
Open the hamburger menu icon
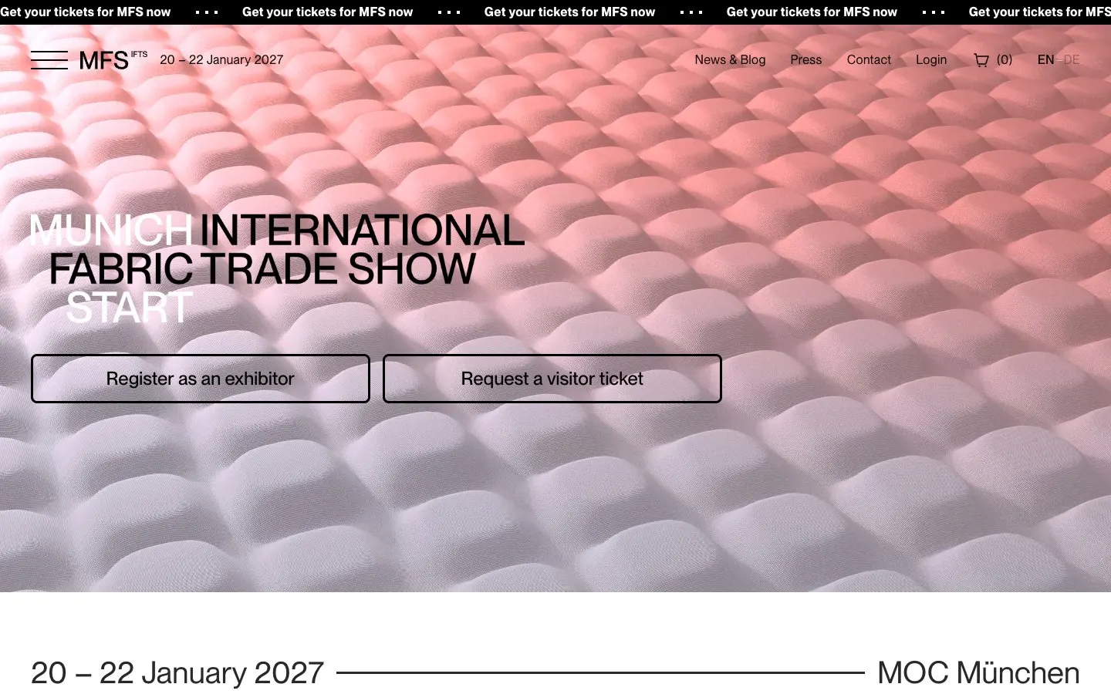point(49,60)
